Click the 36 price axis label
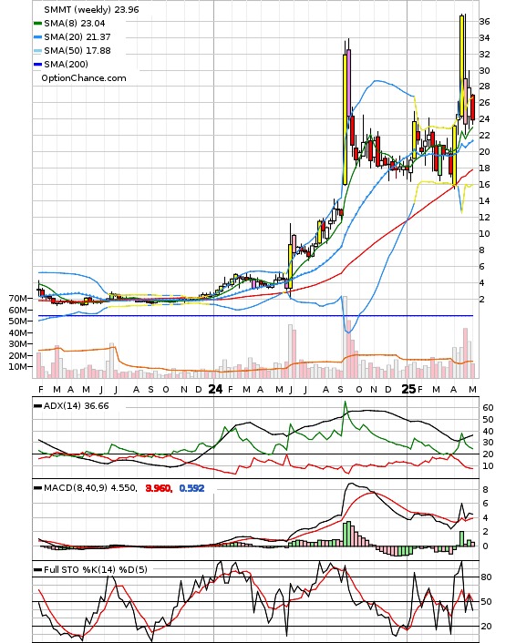 pos(484,21)
